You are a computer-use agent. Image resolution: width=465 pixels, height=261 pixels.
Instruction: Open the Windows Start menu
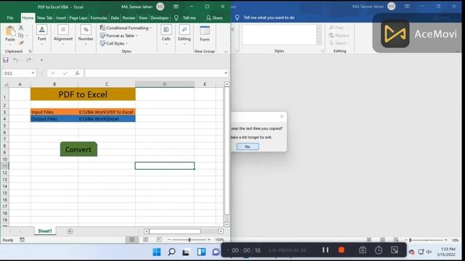click(157, 252)
